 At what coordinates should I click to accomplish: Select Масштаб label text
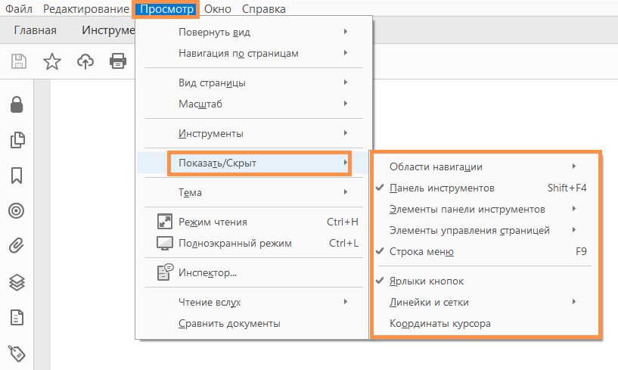200,104
